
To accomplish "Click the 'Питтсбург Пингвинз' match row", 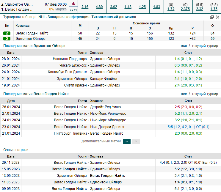I will click(111, 133).
